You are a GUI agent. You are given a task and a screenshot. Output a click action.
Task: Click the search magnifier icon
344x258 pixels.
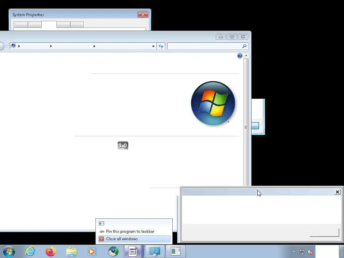(244, 46)
